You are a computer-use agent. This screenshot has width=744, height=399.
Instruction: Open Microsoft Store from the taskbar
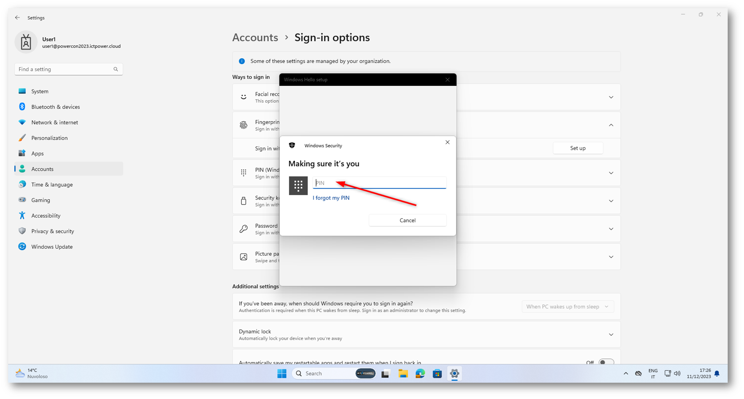tap(437, 374)
